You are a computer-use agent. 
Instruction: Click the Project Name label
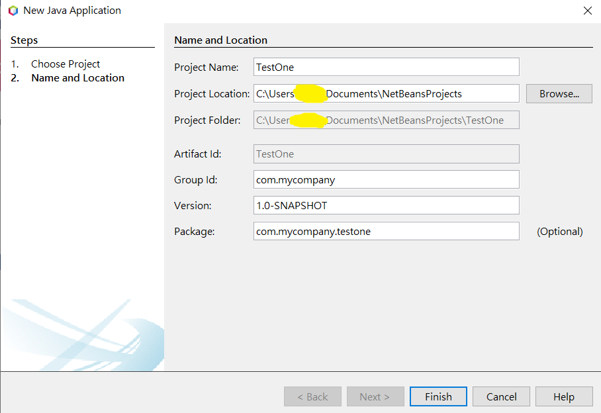pyautogui.click(x=207, y=68)
